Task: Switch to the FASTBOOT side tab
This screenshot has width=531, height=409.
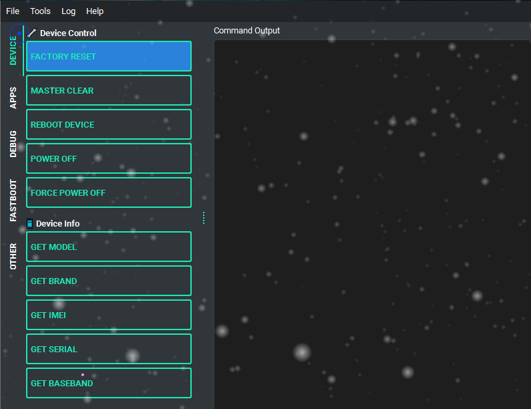Action: pos(13,200)
